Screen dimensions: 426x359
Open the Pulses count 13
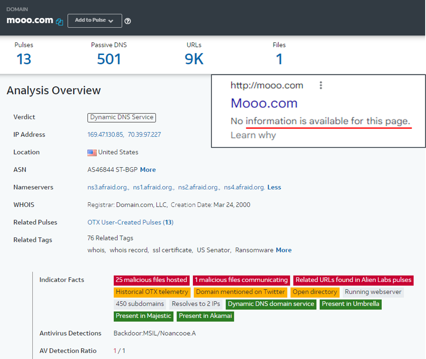click(24, 59)
